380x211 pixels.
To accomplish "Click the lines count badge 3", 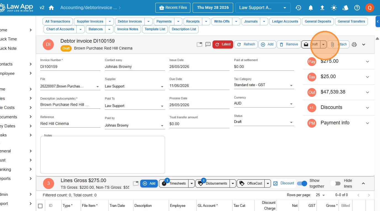I will point(49,183).
